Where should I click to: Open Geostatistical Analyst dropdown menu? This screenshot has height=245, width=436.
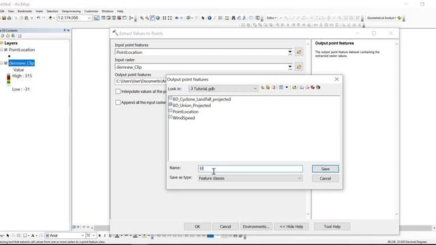[381, 18]
